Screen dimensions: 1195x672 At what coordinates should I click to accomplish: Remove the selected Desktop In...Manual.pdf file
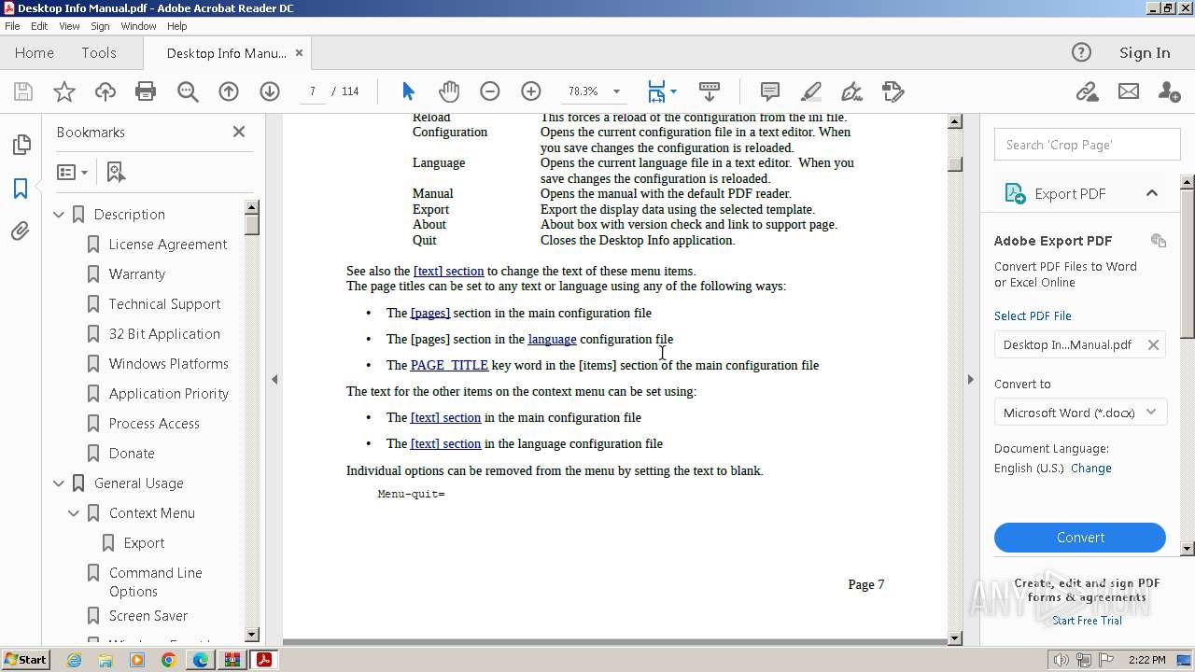click(1153, 344)
